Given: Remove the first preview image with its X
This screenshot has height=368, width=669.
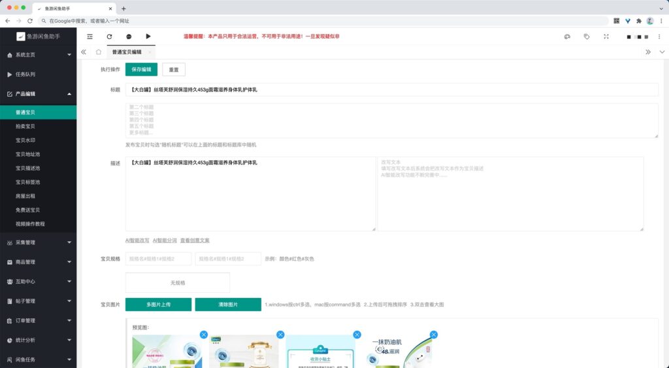Looking at the screenshot, I should (x=203, y=335).
